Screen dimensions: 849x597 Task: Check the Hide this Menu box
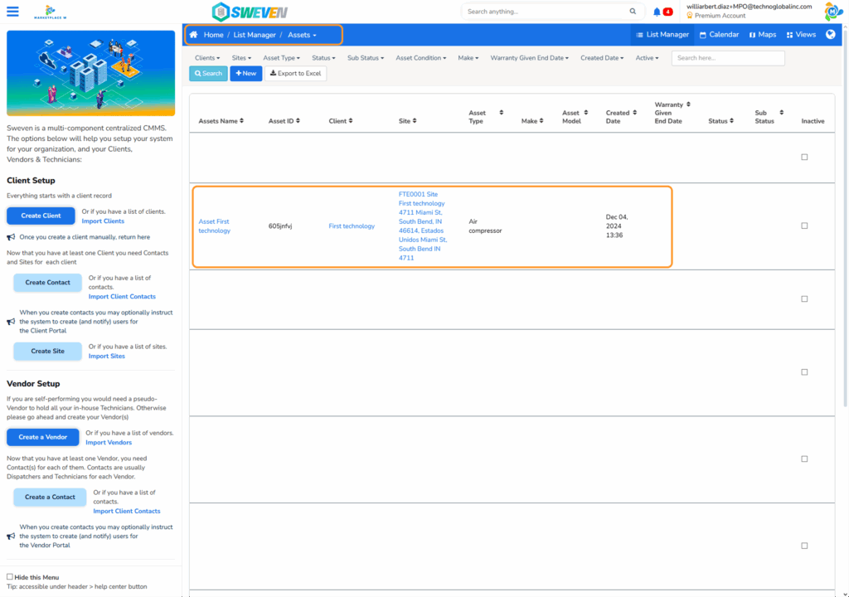pos(10,577)
